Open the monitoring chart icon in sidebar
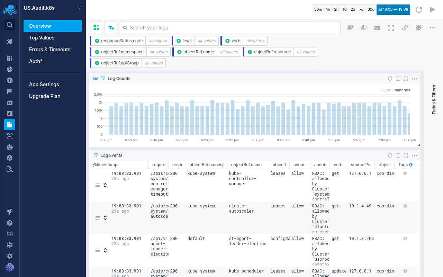Image resolution: width=443 pixels, height=277 pixels. (x=10, y=114)
